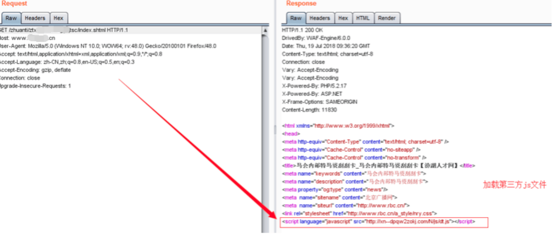Image resolution: width=555 pixels, height=234 pixels.
Task: Open the Request Hex tab
Action: (x=58, y=18)
